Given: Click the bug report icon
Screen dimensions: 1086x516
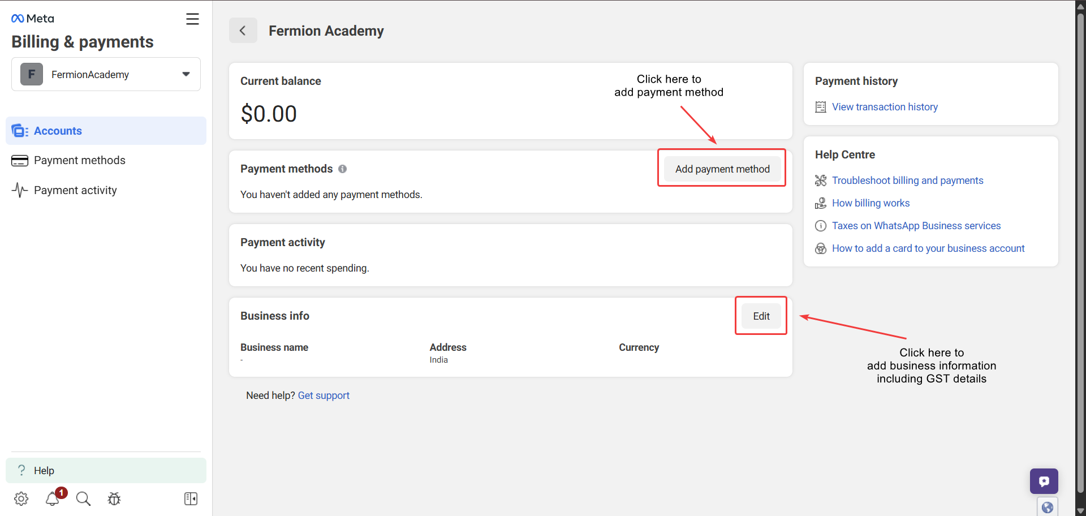Looking at the screenshot, I should pyautogui.click(x=114, y=498).
